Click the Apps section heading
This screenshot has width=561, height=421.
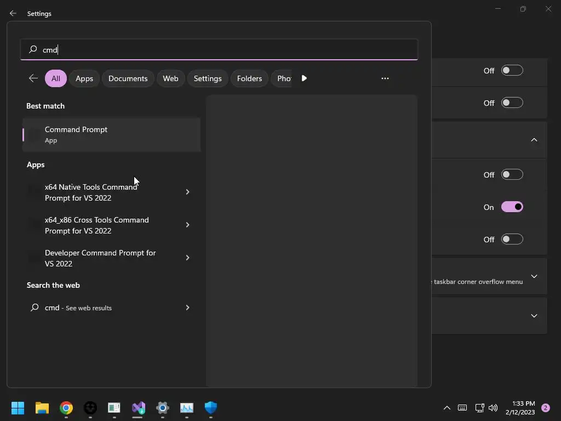[36, 164]
